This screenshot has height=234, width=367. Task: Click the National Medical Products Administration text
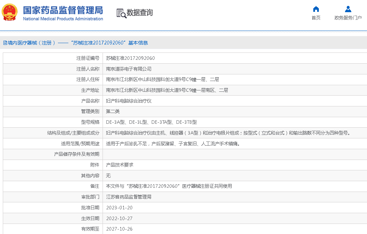click(63, 19)
